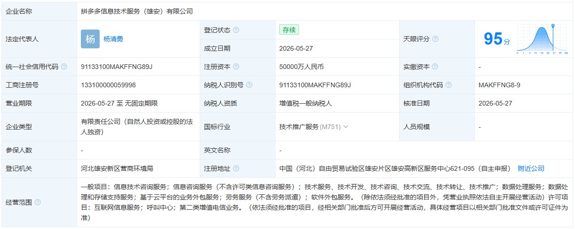Select company name 拼多多信息技术服务（雄安）有限公司
575x229 pixels.
coord(137,11)
